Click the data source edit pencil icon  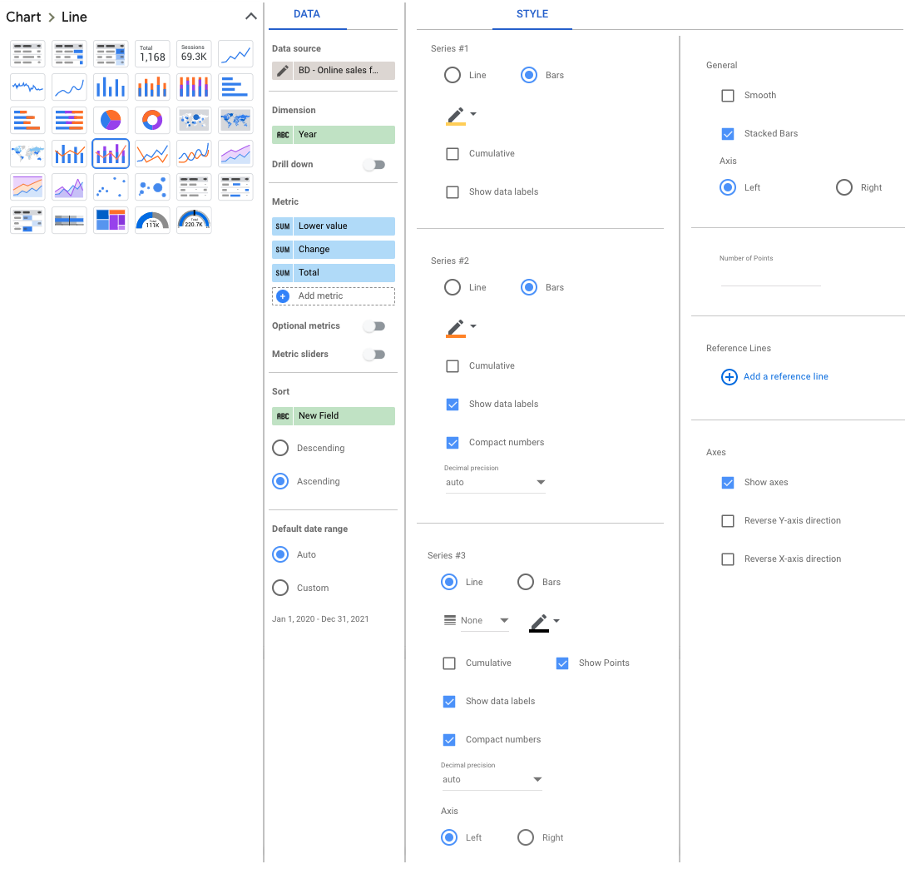pyautogui.click(x=283, y=71)
